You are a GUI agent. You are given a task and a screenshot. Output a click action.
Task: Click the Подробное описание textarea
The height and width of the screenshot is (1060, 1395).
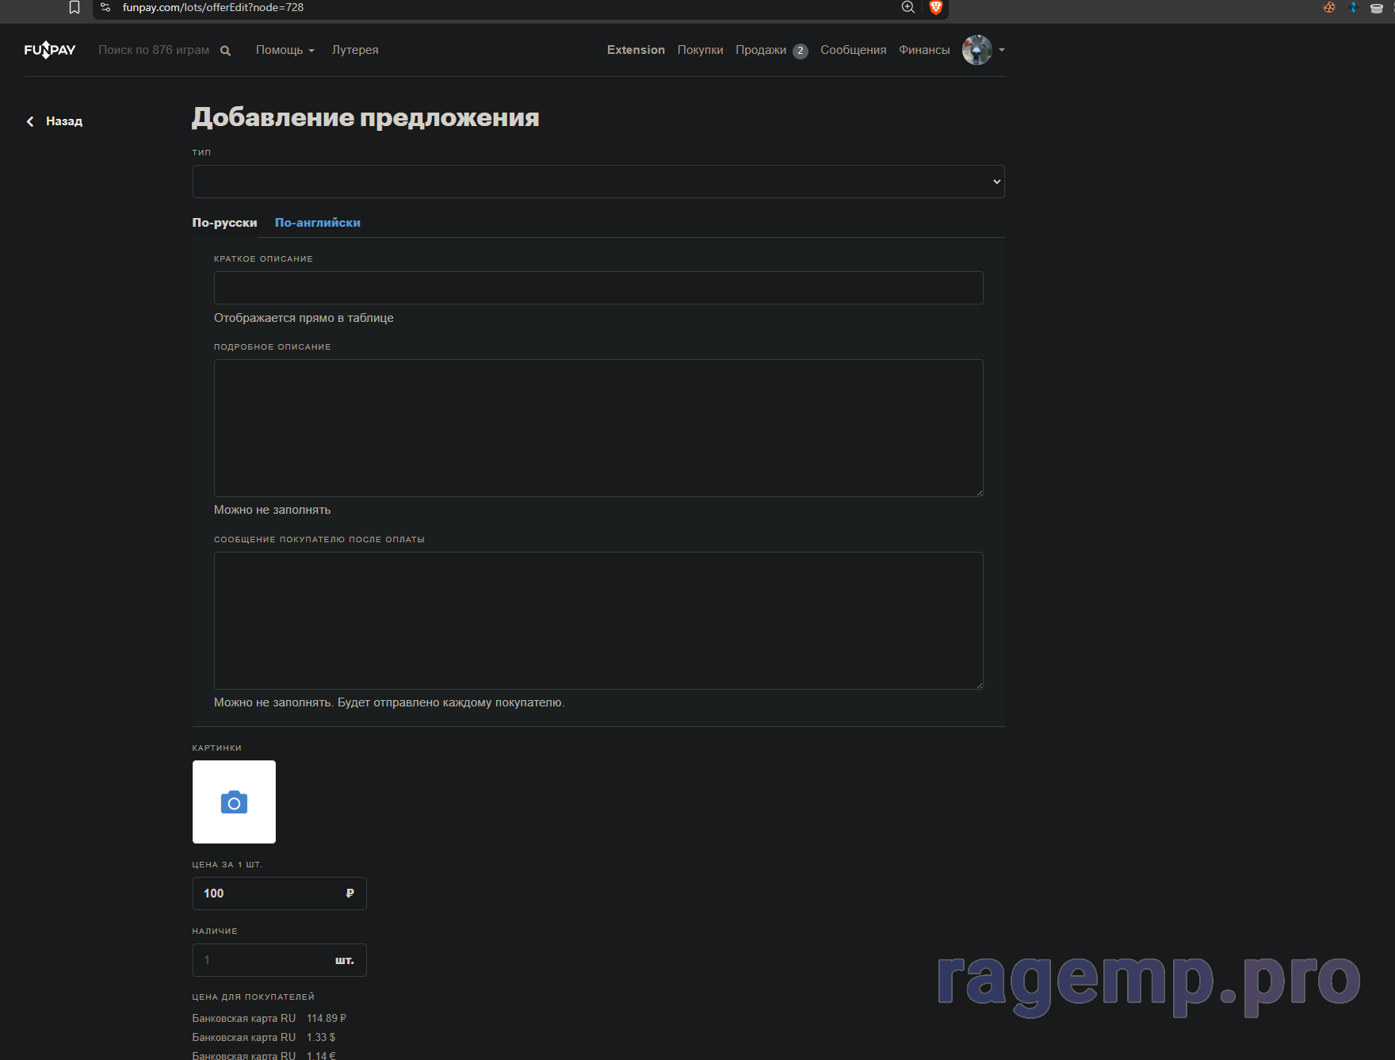click(x=598, y=428)
